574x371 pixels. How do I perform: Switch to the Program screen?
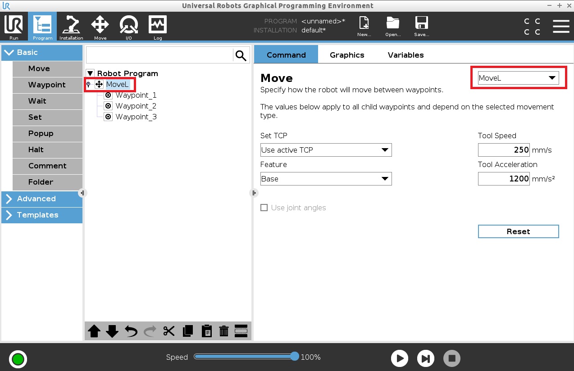[x=42, y=27]
